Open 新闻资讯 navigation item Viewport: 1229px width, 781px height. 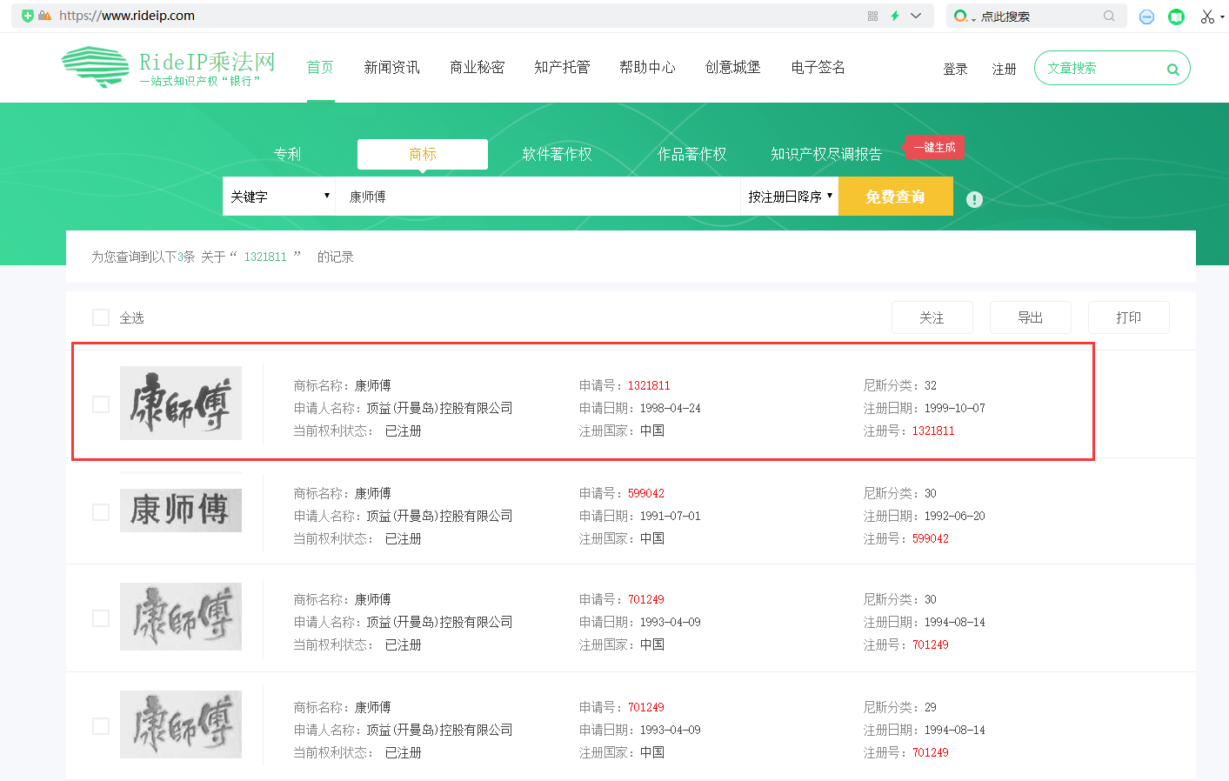[x=391, y=67]
